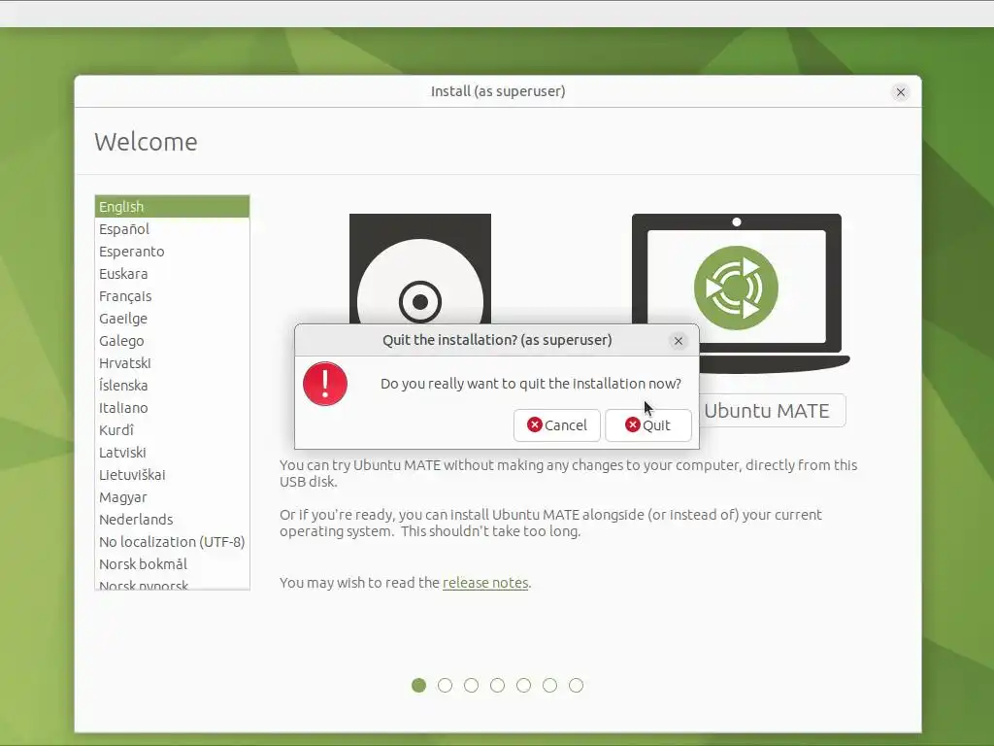
Task: Select No localization (UTF-8) option
Action: (172, 542)
